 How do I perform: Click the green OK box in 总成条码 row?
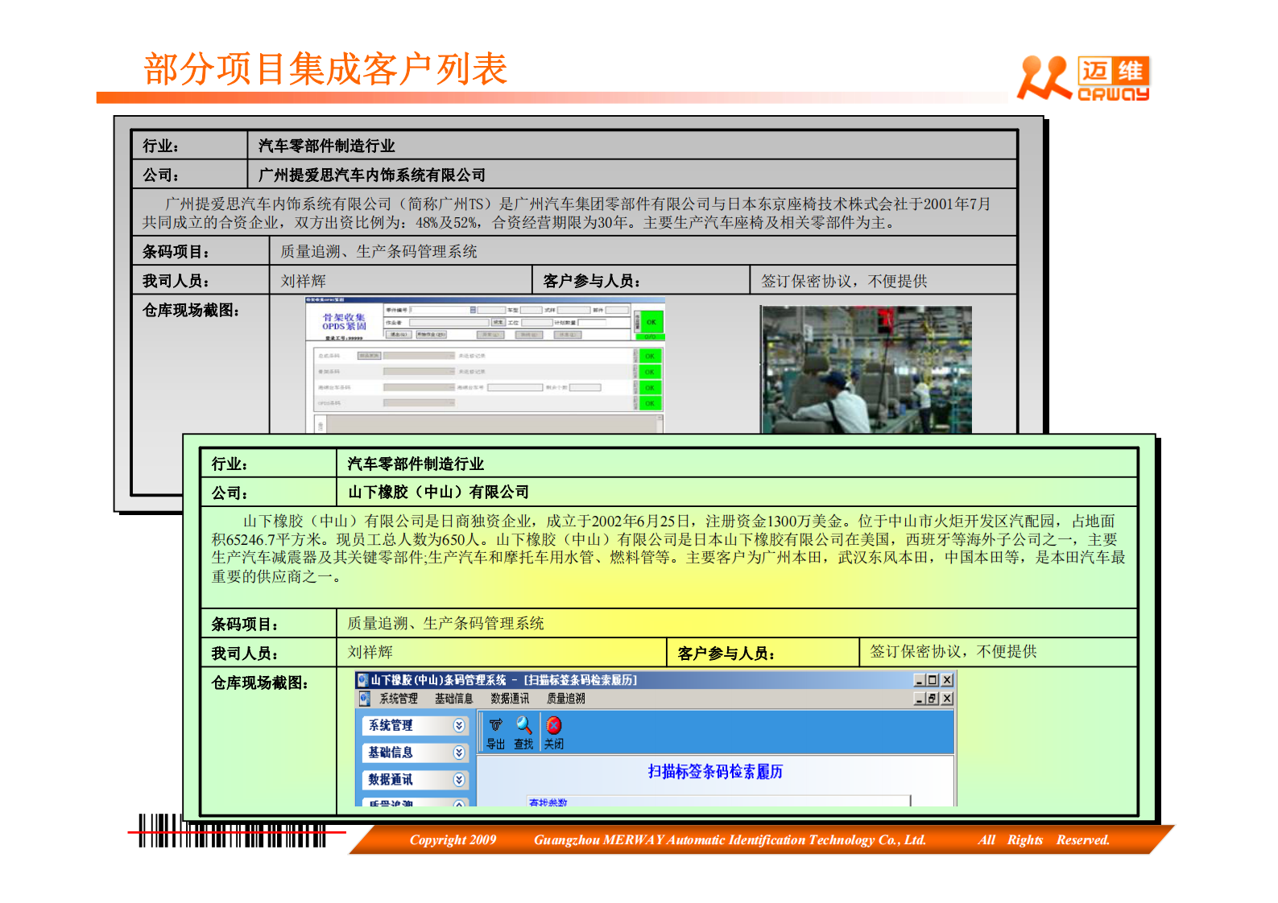650,356
